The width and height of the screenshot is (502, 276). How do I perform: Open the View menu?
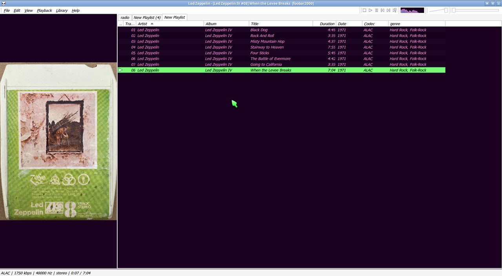pos(29,11)
